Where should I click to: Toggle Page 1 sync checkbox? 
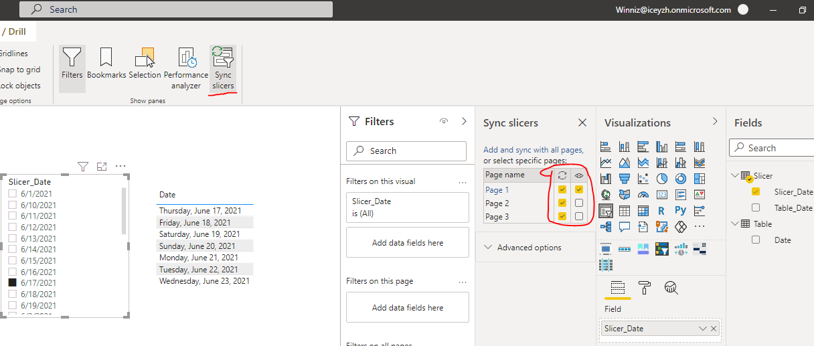click(562, 190)
